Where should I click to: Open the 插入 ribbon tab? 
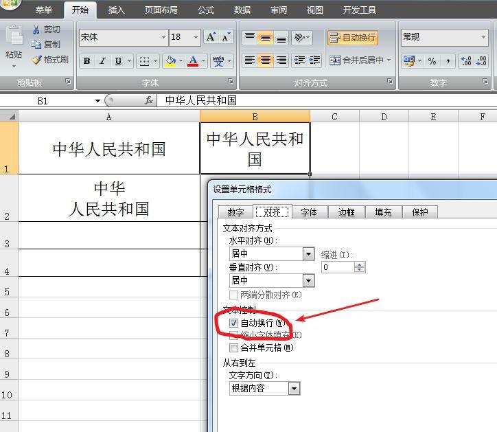point(116,10)
